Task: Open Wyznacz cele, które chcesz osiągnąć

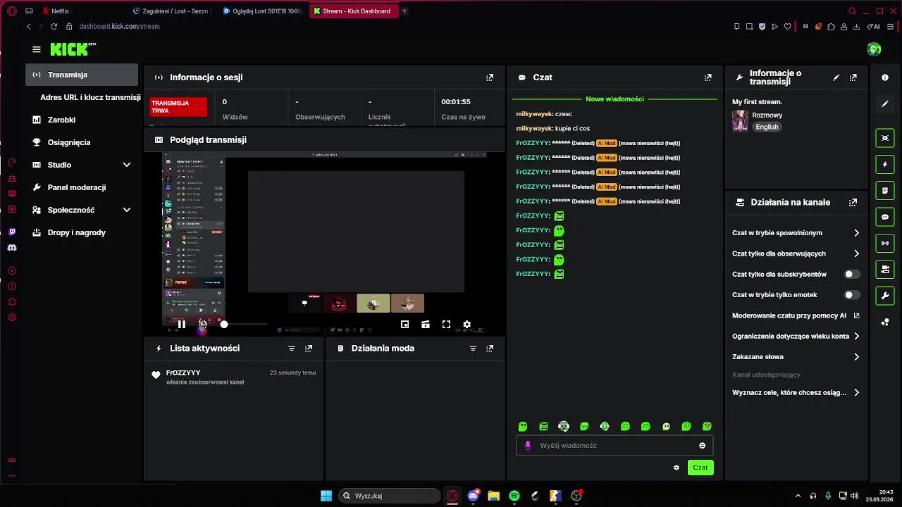Action: click(x=796, y=393)
